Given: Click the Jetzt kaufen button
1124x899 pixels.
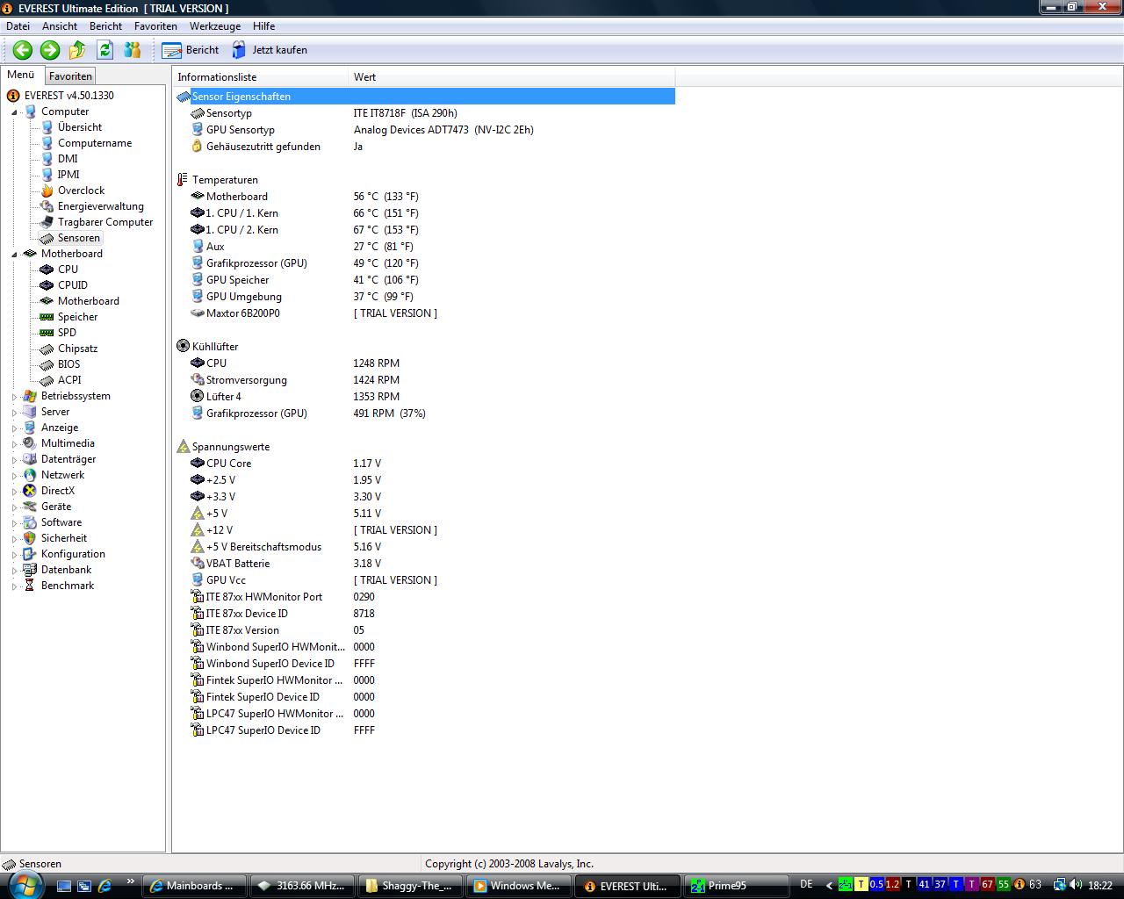Looking at the screenshot, I should (x=270, y=50).
